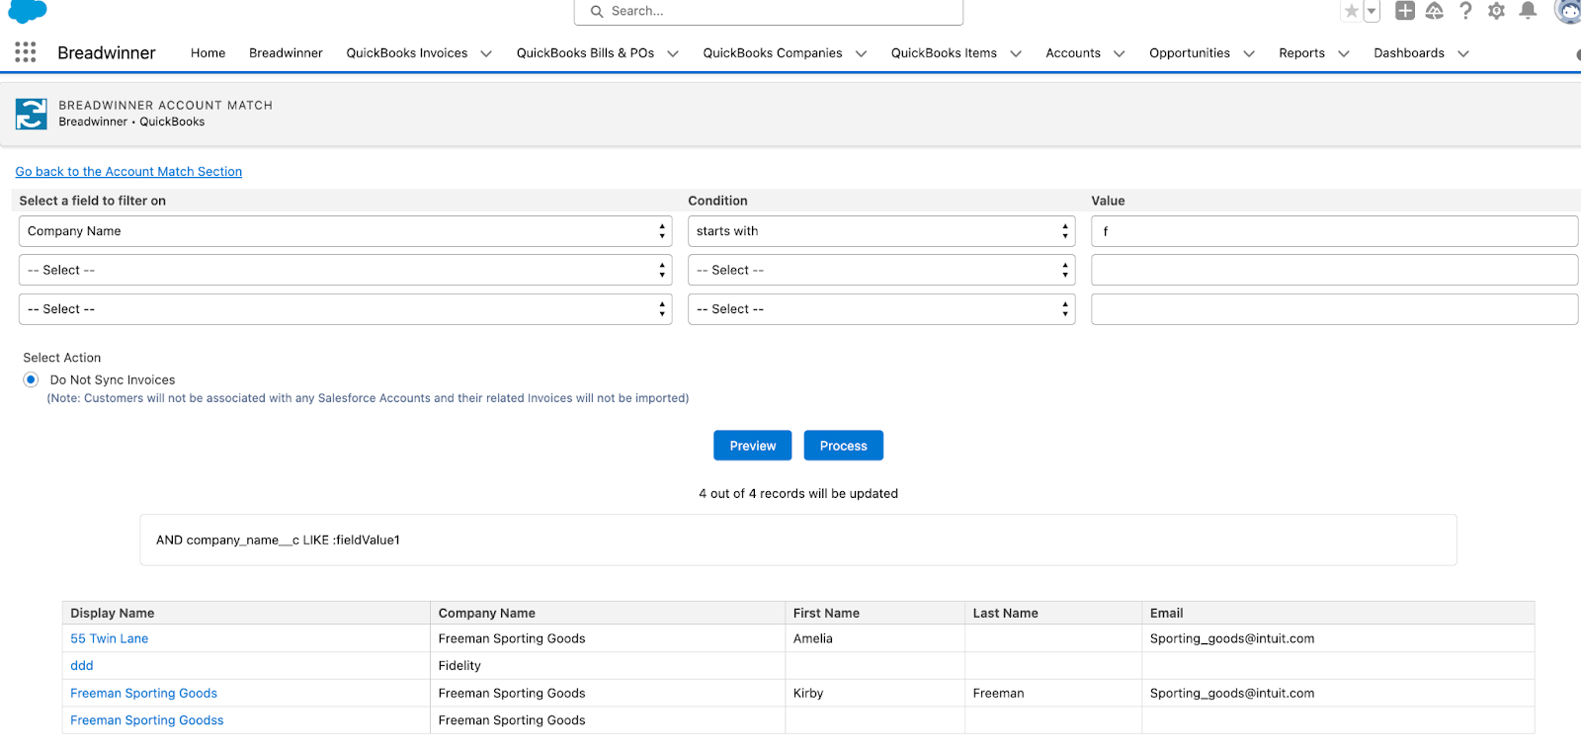Click the Breadwinner Account Match sync icon
The width and height of the screenshot is (1581, 752).
click(32, 114)
